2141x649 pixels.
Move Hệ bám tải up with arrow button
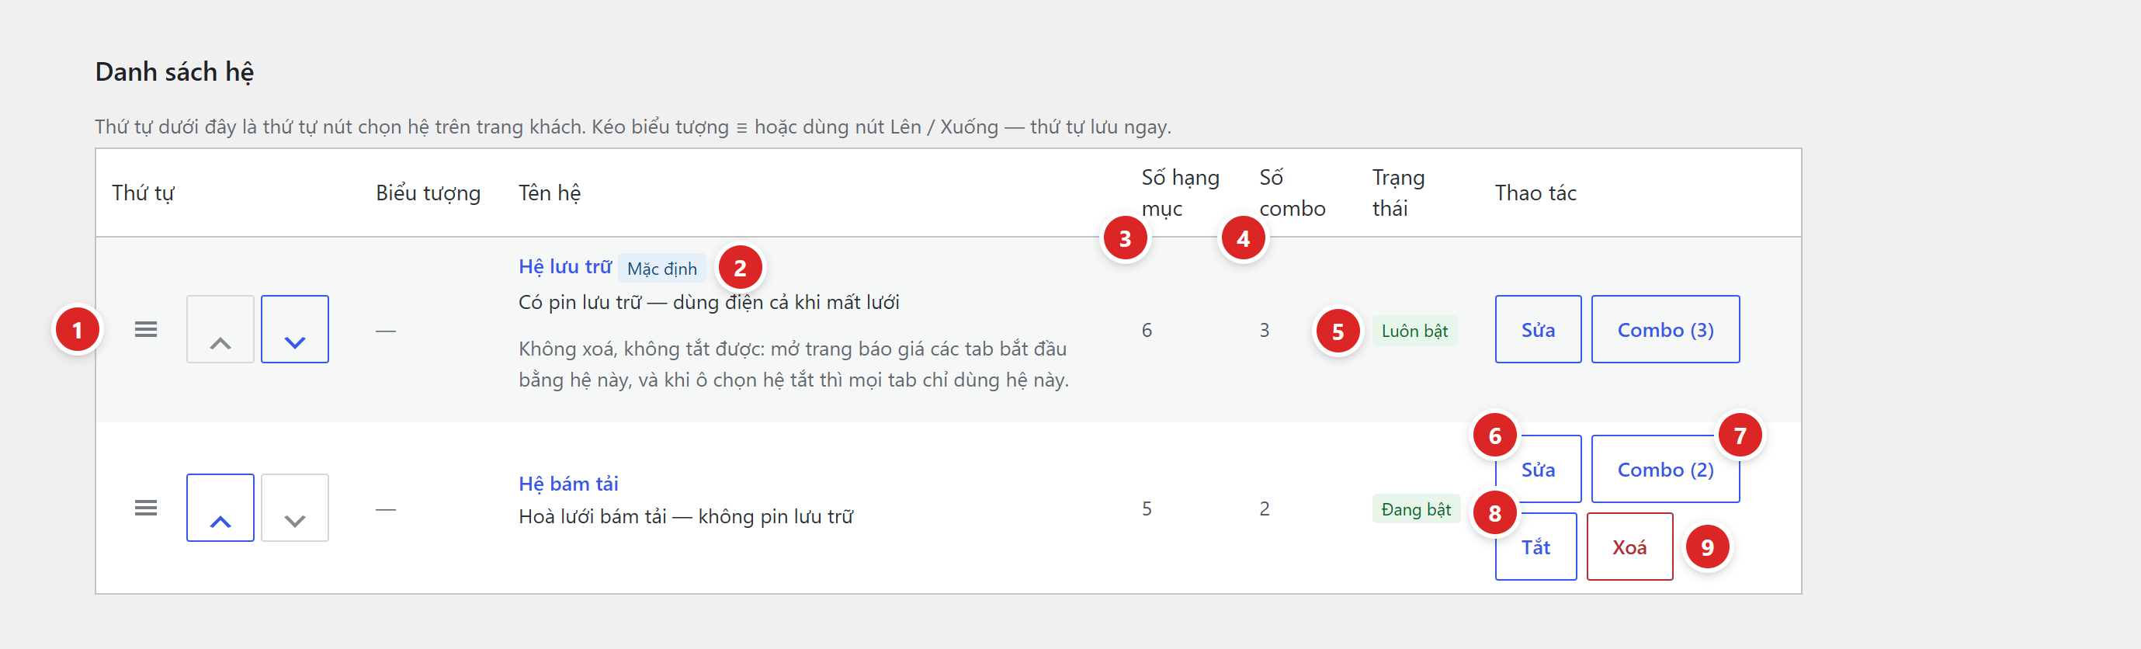click(220, 508)
